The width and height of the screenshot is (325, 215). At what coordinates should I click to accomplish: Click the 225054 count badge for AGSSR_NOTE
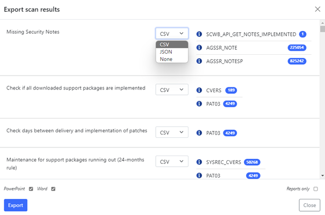(x=297, y=48)
